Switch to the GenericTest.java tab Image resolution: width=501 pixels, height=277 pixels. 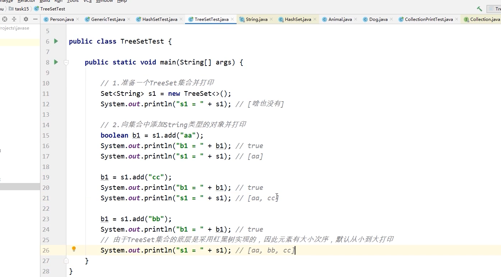point(108,19)
